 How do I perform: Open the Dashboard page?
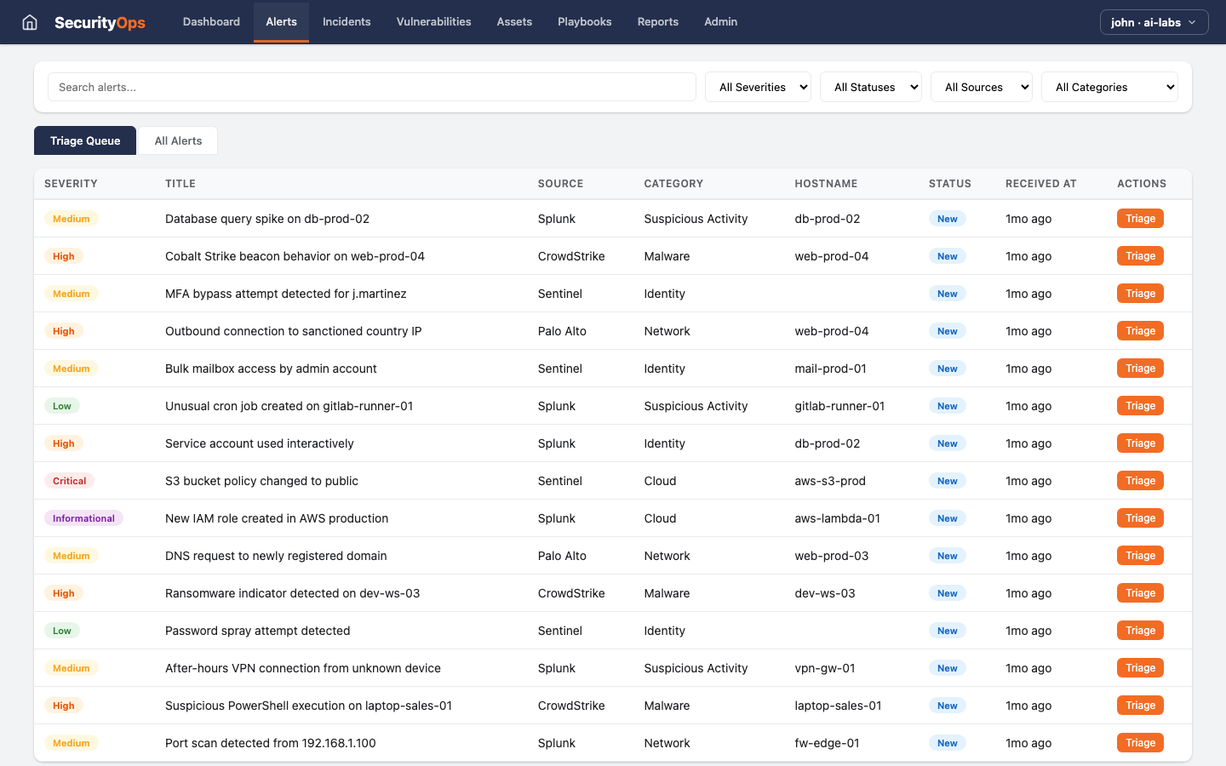tap(211, 21)
